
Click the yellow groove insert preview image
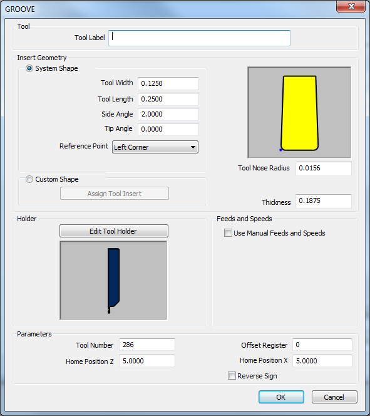[x=299, y=113]
